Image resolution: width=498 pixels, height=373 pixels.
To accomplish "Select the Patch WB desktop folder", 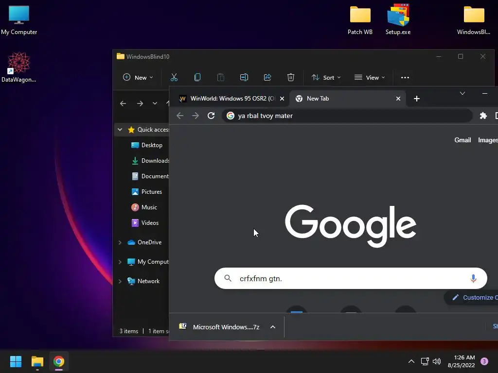I will 360,19.
